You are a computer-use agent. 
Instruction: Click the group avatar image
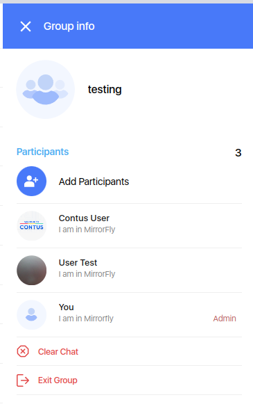coord(46,89)
